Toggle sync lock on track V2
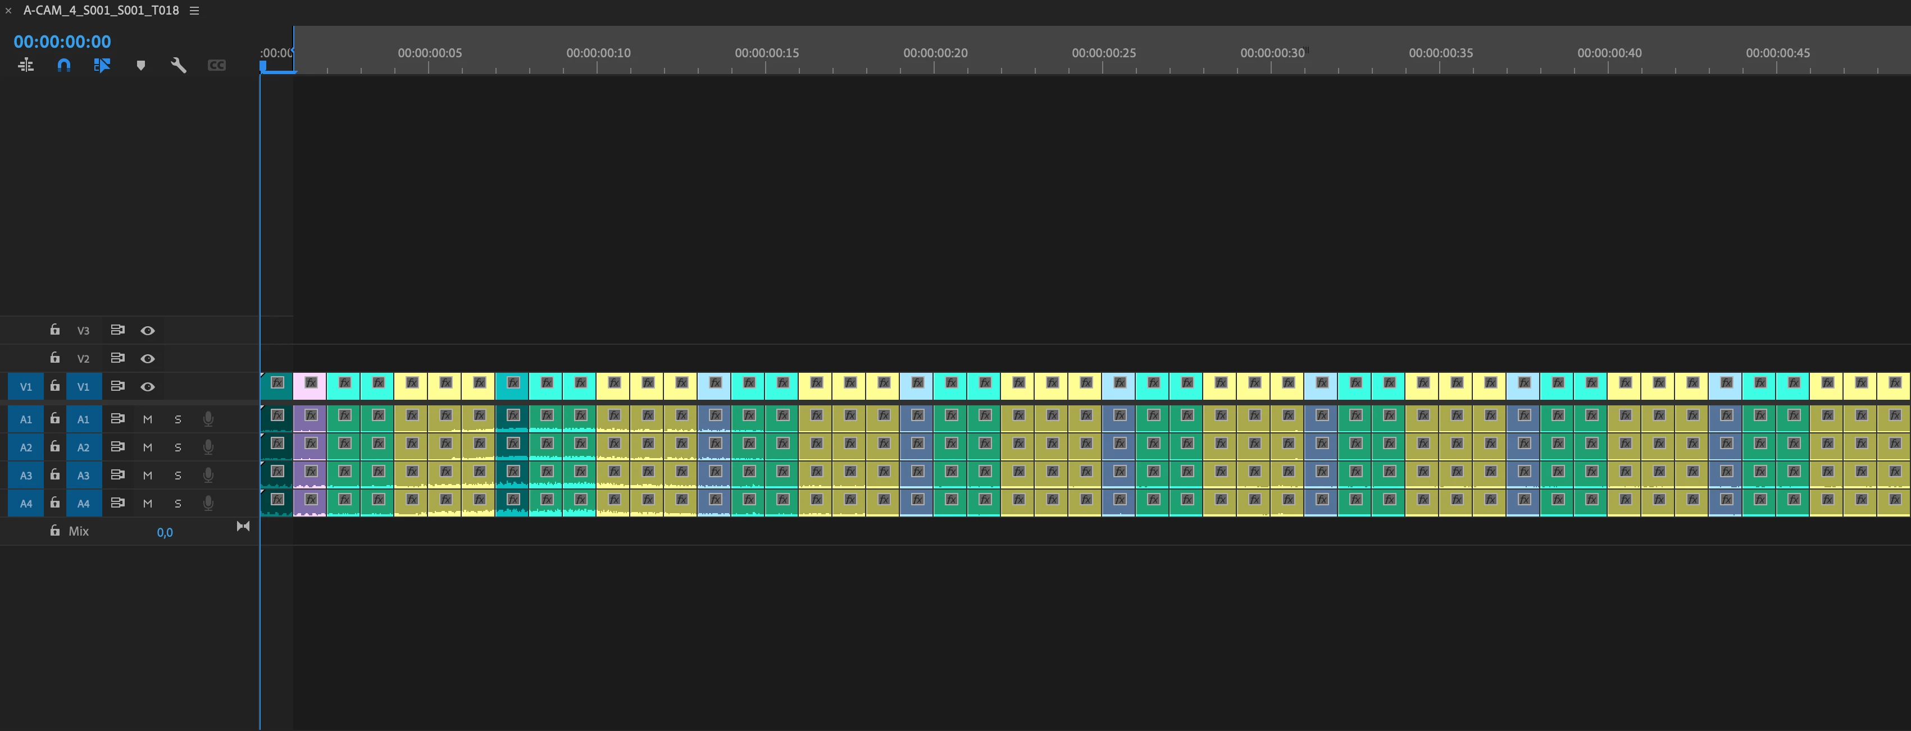Image resolution: width=1911 pixels, height=731 pixels. click(x=117, y=358)
